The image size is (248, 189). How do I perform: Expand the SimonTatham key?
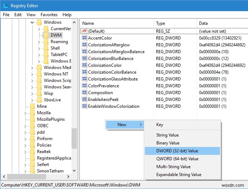tap(25, 171)
